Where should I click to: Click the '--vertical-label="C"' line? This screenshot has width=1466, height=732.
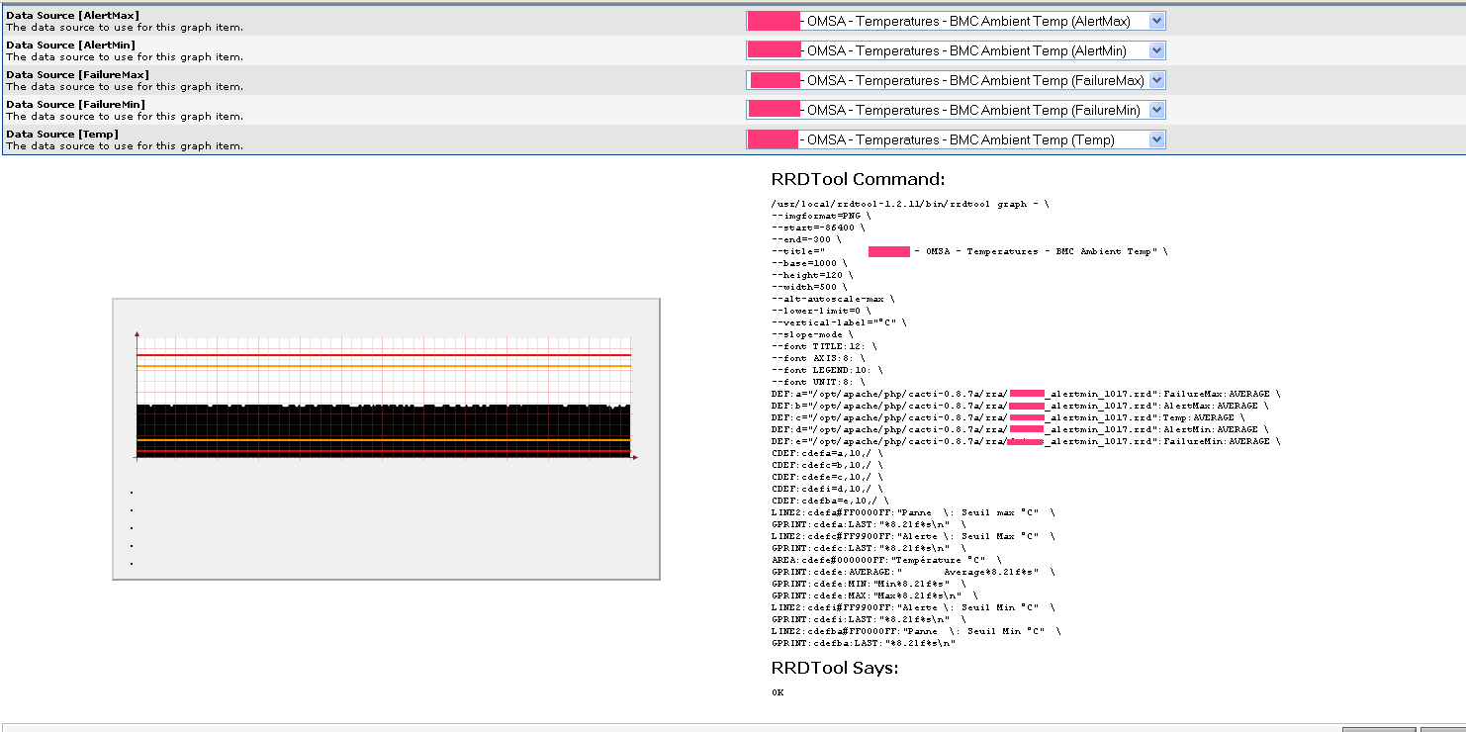coord(838,322)
